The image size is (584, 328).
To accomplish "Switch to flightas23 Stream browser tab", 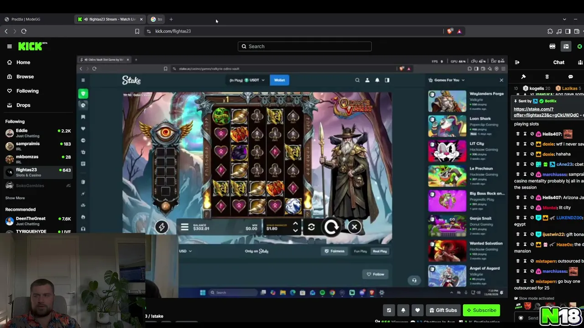I will click(109, 19).
